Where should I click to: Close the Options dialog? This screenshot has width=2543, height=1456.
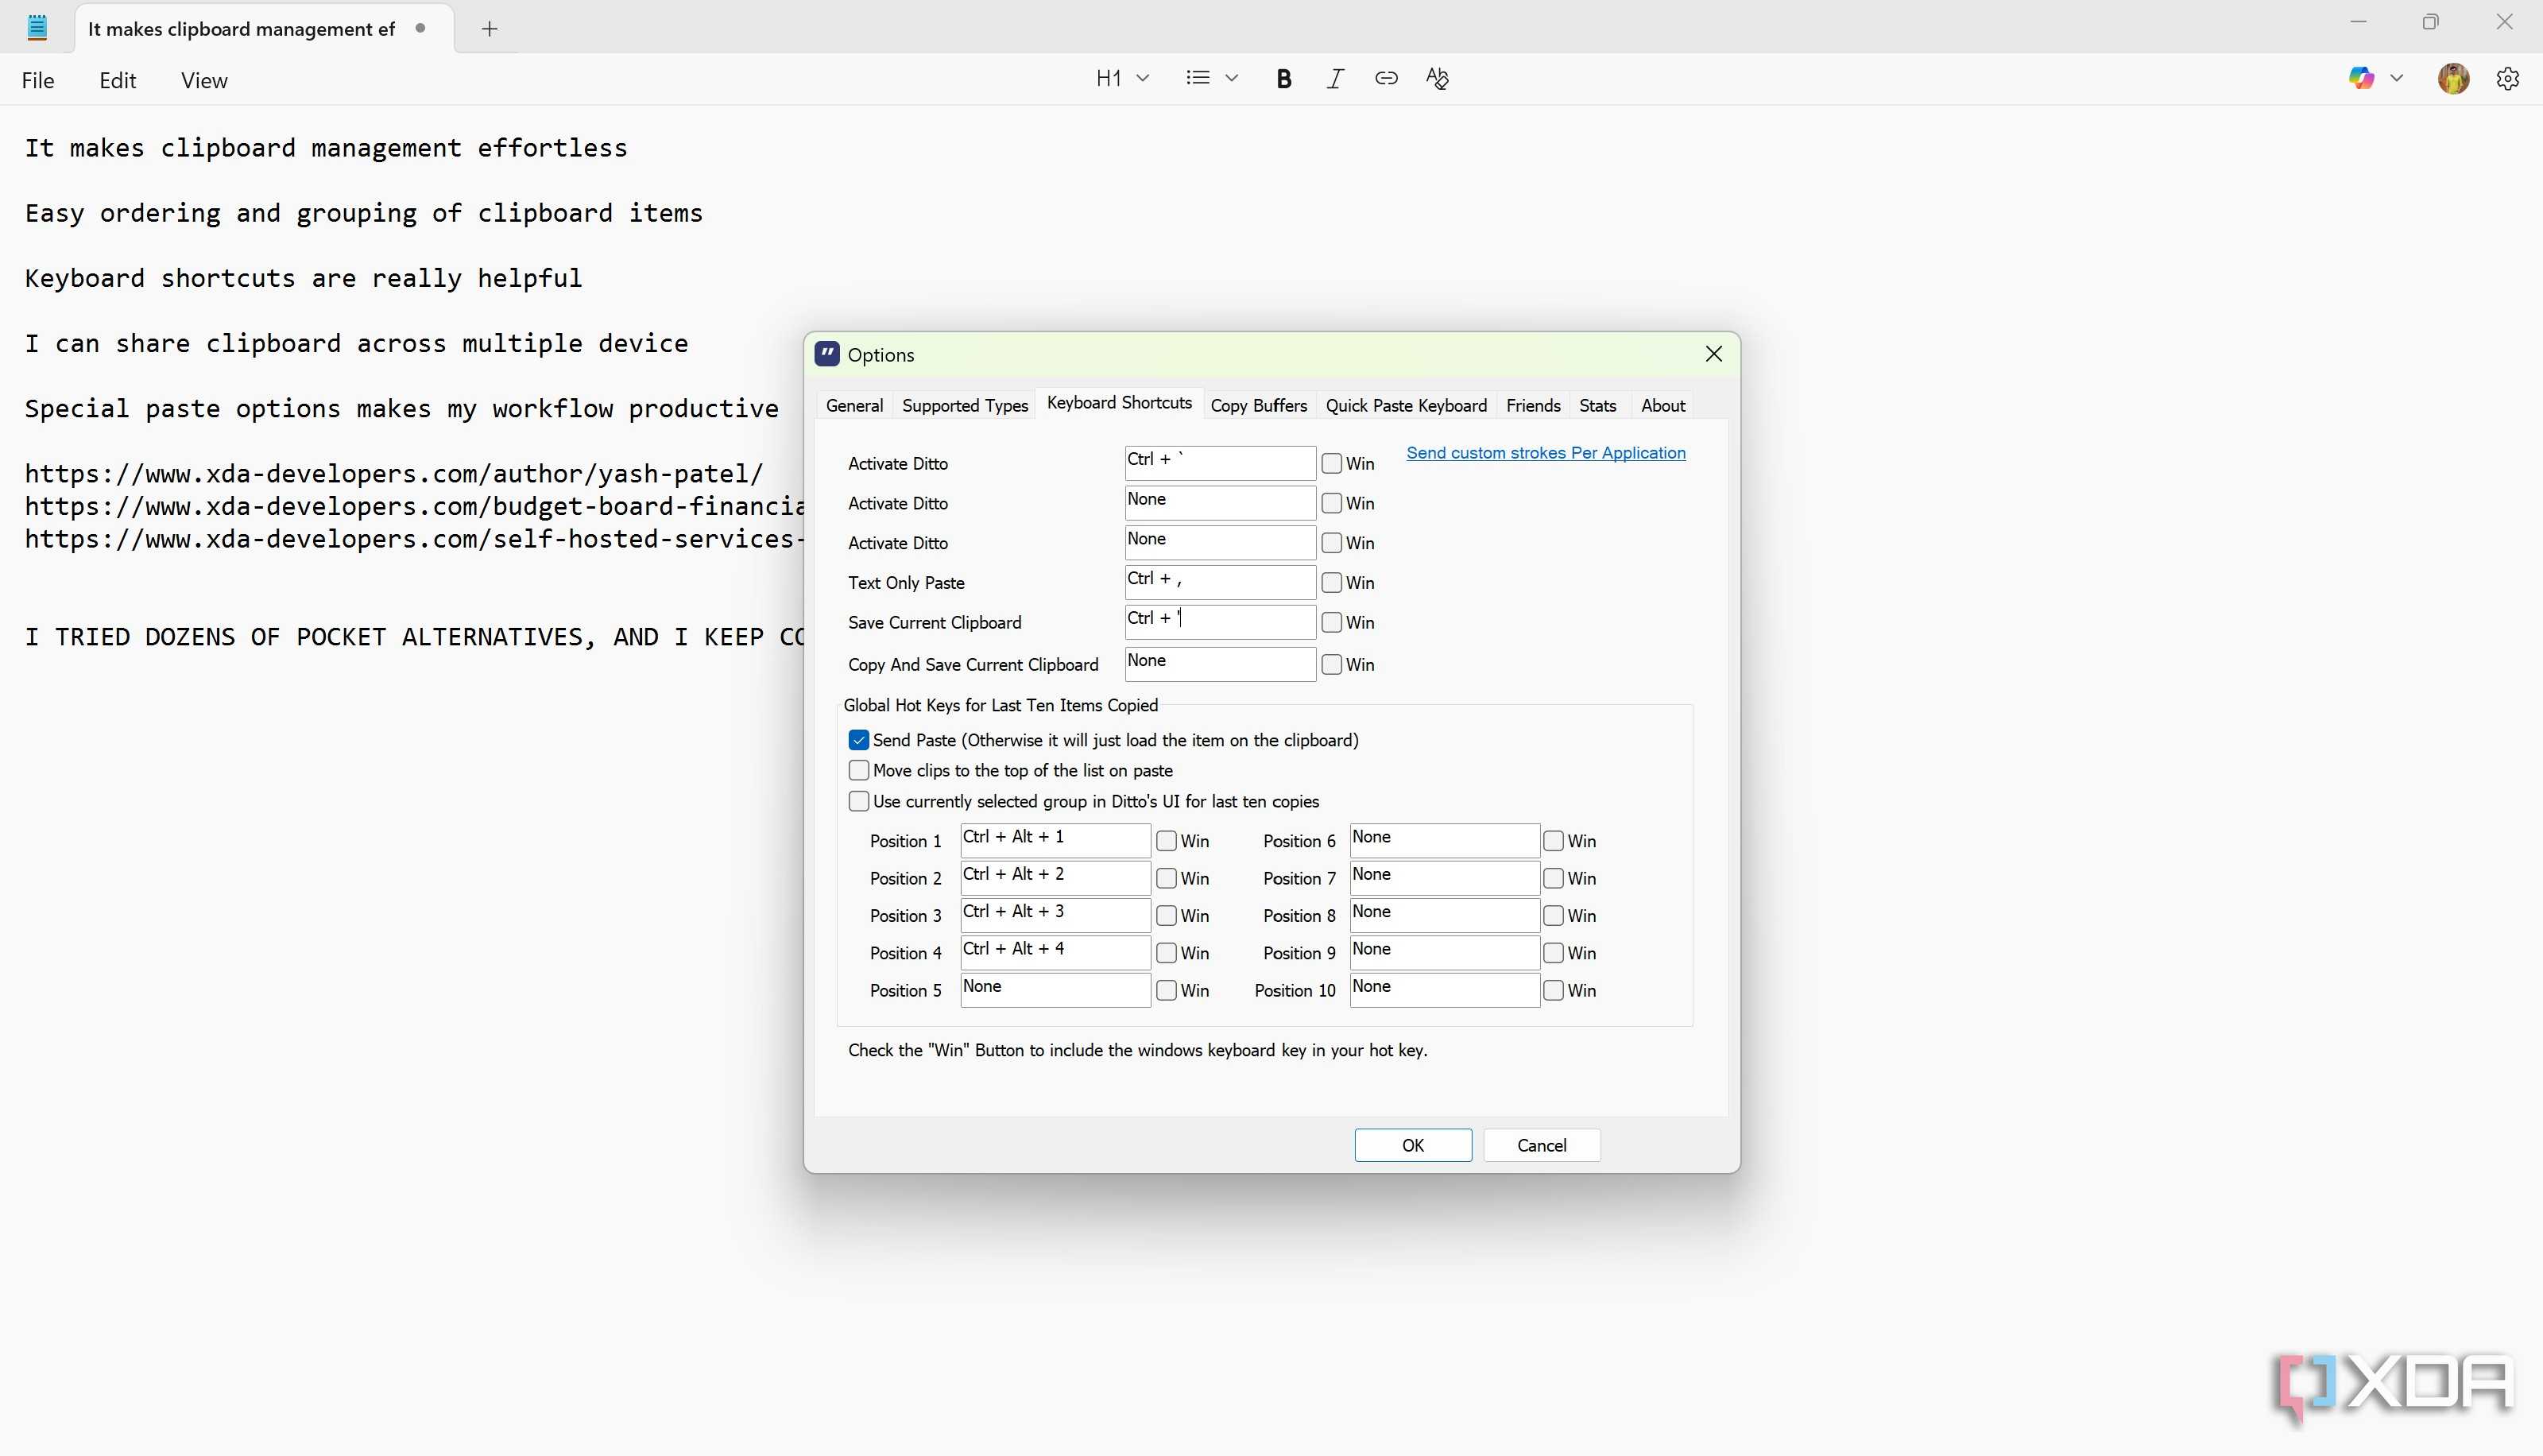[1713, 354]
